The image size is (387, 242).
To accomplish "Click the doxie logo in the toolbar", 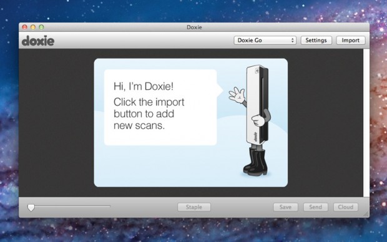I will [x=38, y=41].
